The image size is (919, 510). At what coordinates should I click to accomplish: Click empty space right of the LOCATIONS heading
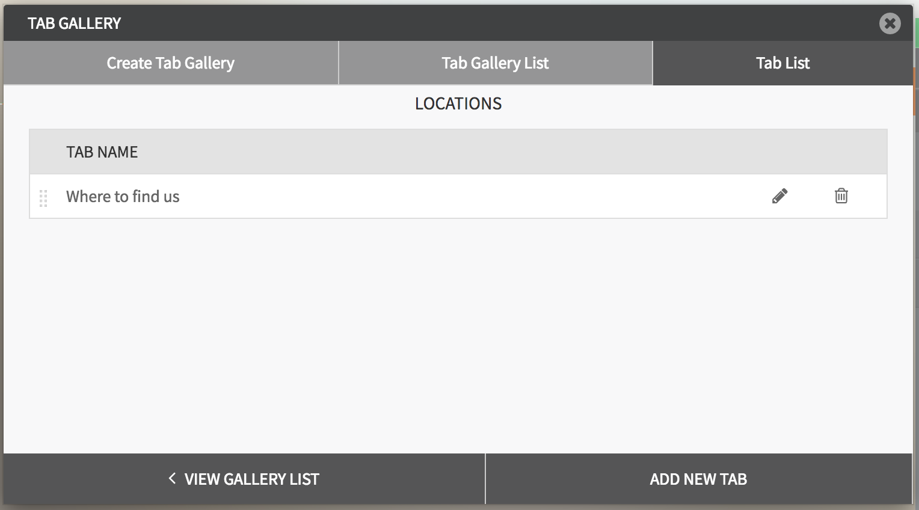692,103
